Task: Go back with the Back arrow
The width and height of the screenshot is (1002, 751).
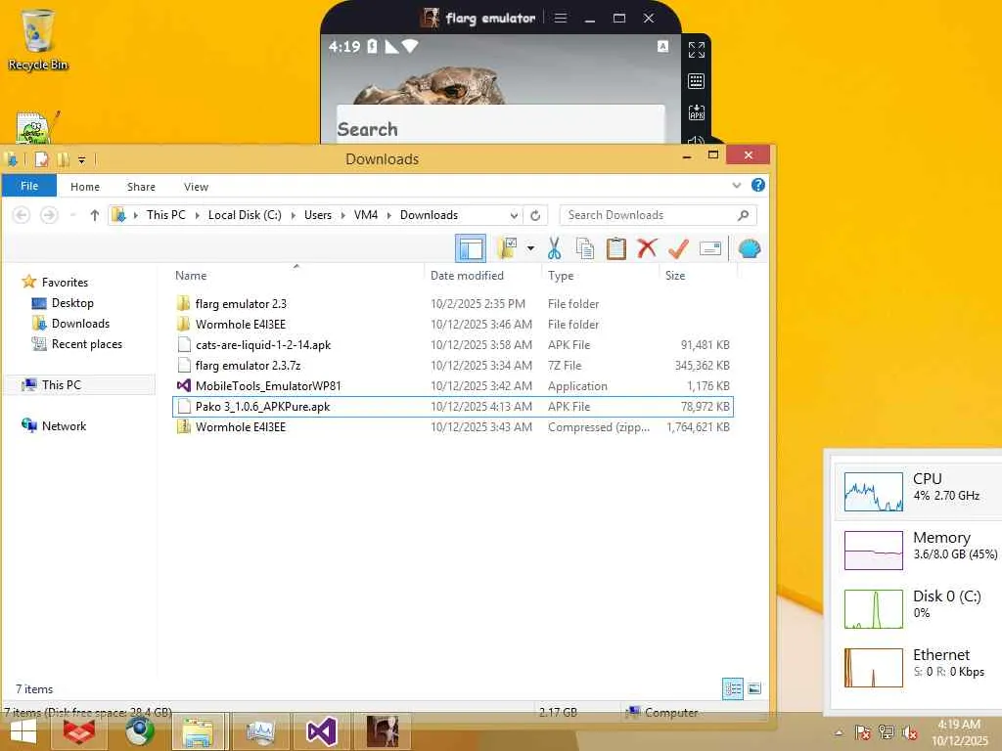Action: tap(22, 215)
